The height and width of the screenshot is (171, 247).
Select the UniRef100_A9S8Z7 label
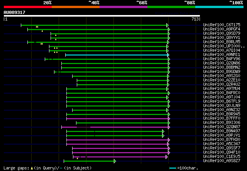coord(222,161)
